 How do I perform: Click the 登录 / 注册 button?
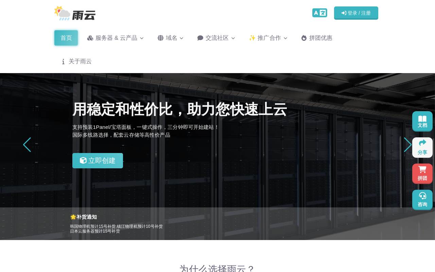click(x=356, y=13)
